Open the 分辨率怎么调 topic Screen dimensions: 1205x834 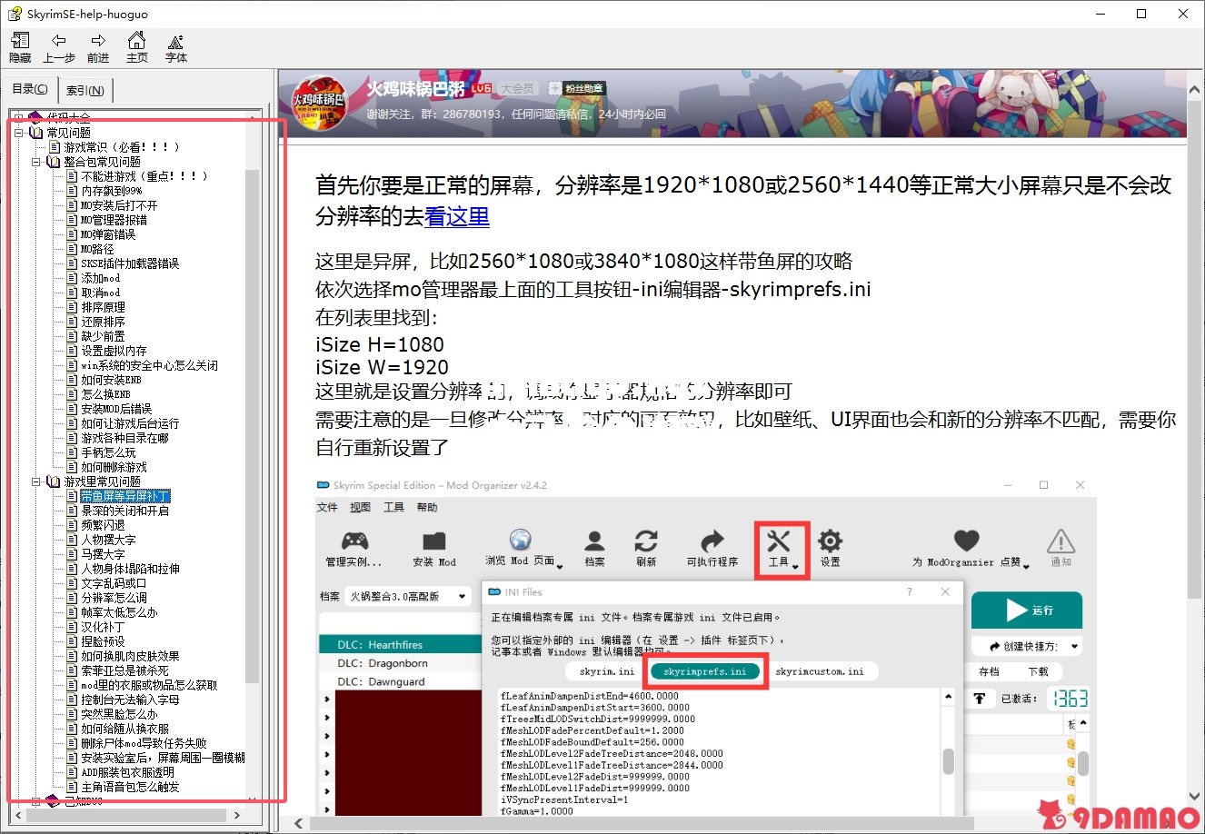coord(114,598)
